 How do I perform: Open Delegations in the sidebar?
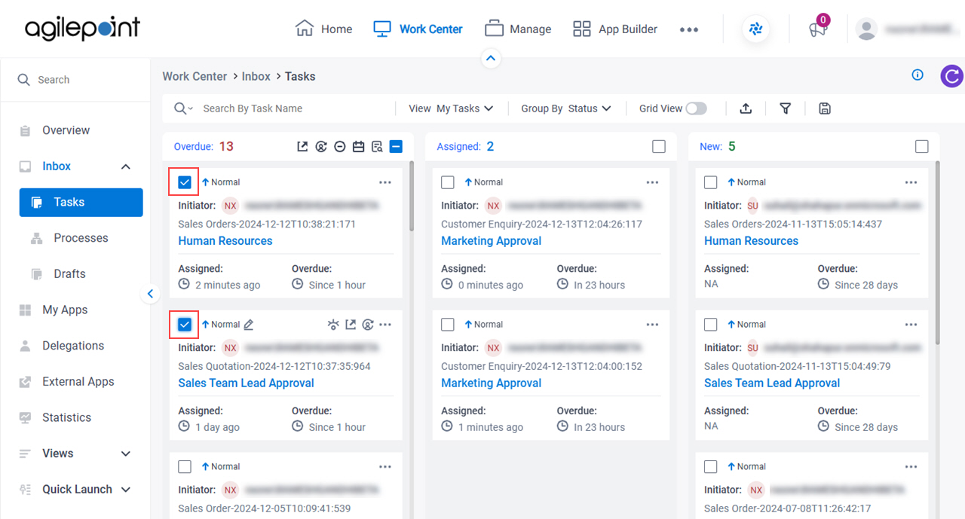point(73,346)
